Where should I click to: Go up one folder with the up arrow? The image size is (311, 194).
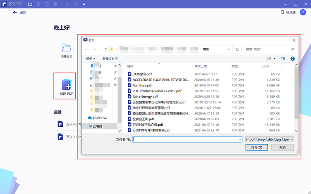[x=106, y=49]
